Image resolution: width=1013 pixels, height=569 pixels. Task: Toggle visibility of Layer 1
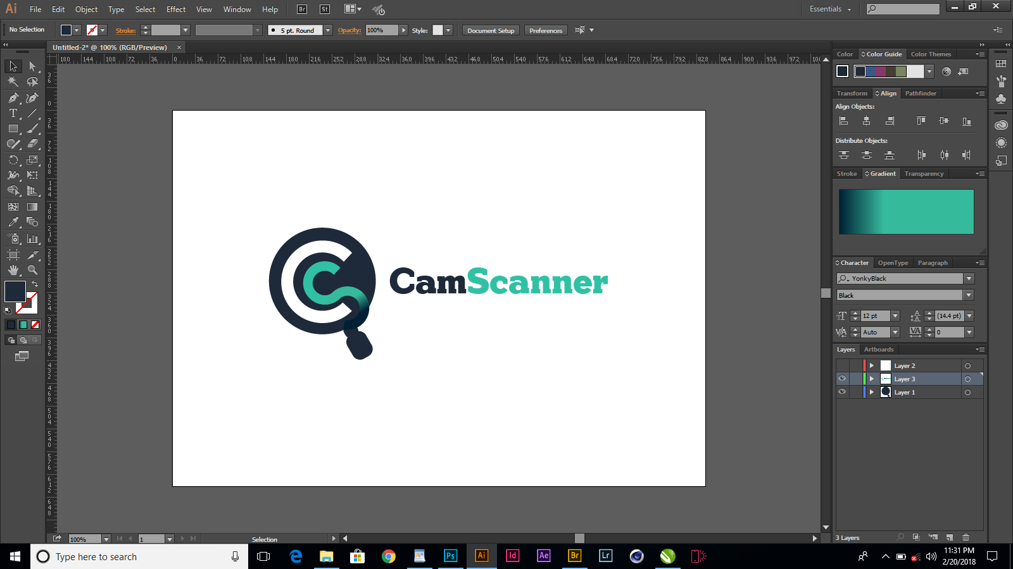point(842,392)
